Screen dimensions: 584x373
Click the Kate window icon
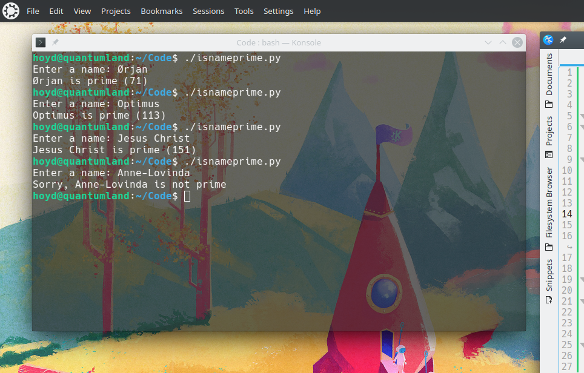[x=548, y=40]
